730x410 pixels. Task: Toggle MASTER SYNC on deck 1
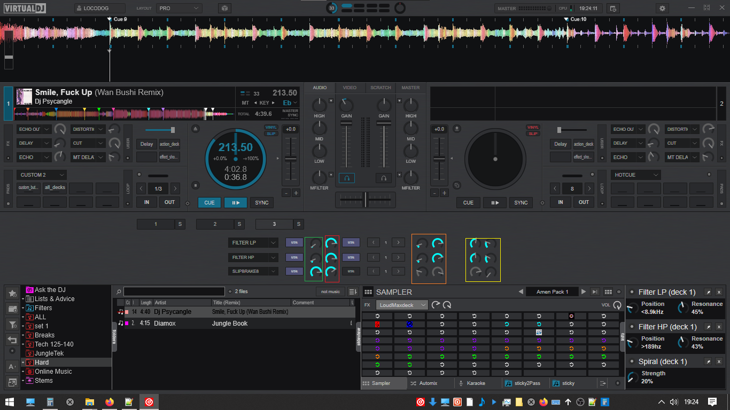point(290,113)
